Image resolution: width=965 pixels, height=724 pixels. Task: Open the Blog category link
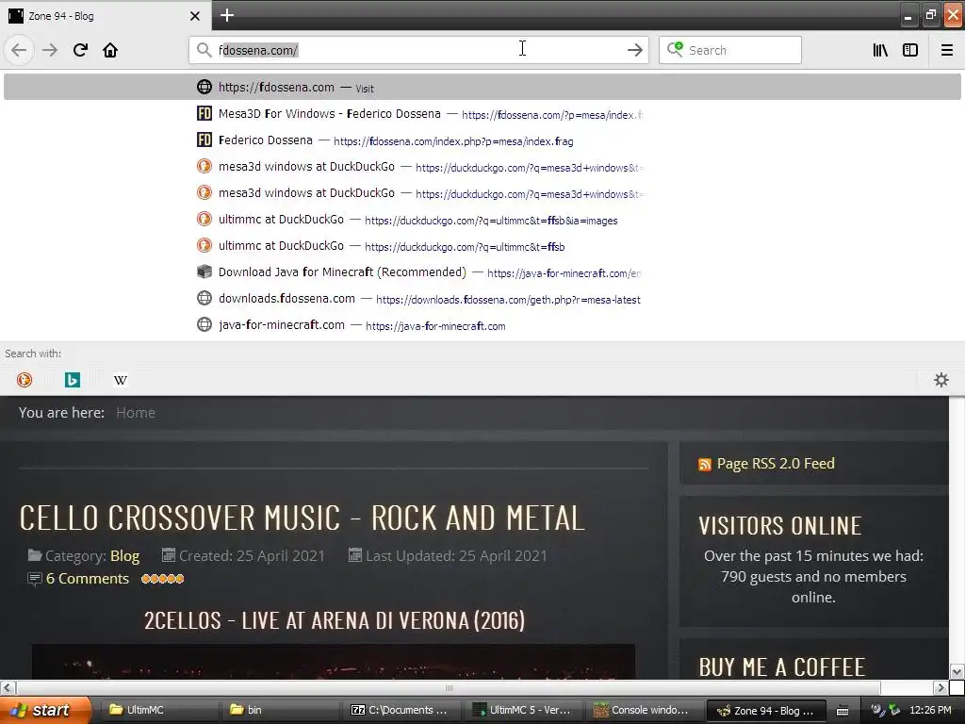125,556
